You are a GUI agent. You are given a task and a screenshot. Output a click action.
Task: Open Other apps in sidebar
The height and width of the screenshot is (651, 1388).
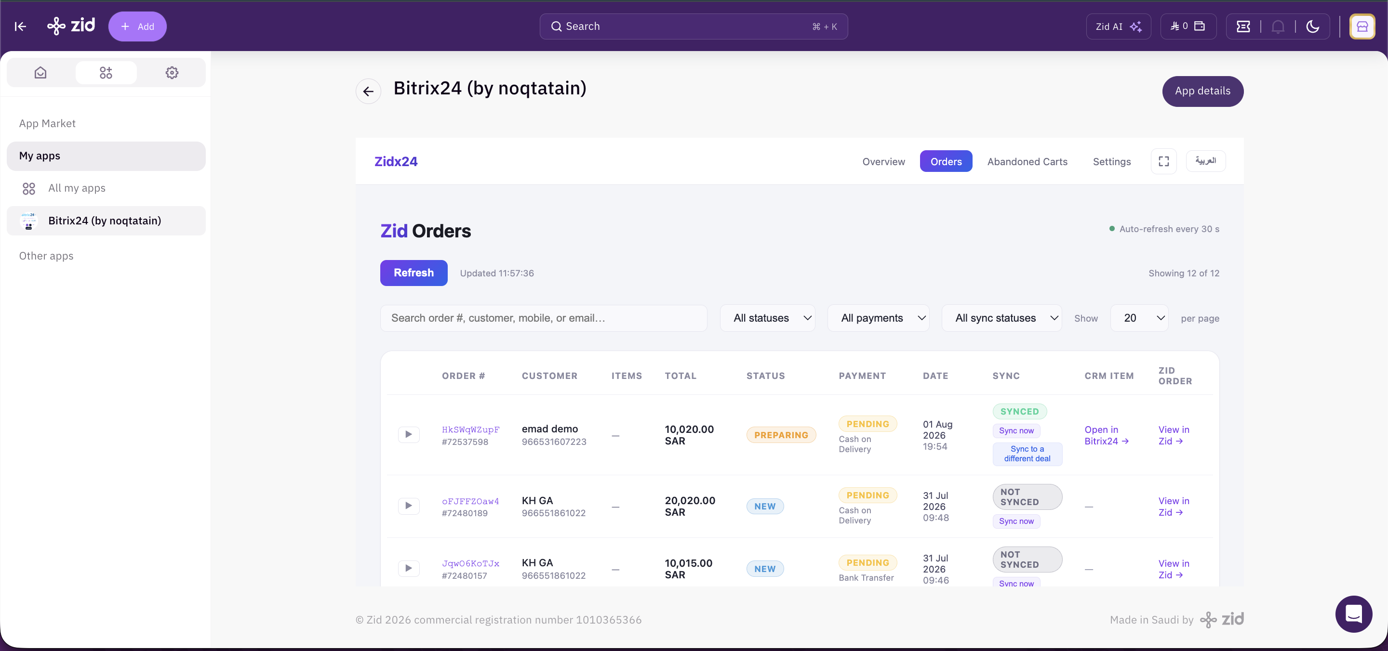click(46, 256)
